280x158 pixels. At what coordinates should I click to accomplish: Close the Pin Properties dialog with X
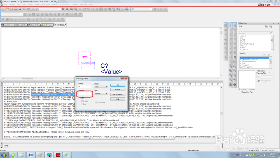point(124,78)
